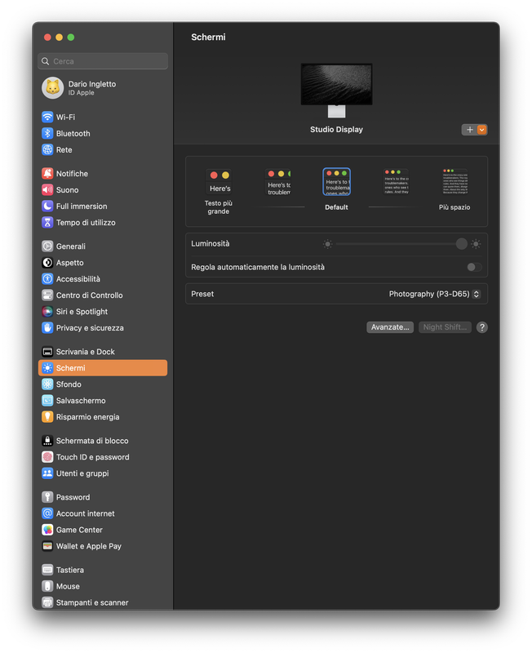Screen dimensions: 532x653
Task: Toggle Regola automaticamente la luminosità switch
Action: point(474,267)
